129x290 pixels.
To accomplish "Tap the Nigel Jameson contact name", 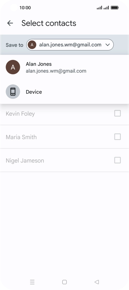I will pyautogui.click(x=25, y=161).
